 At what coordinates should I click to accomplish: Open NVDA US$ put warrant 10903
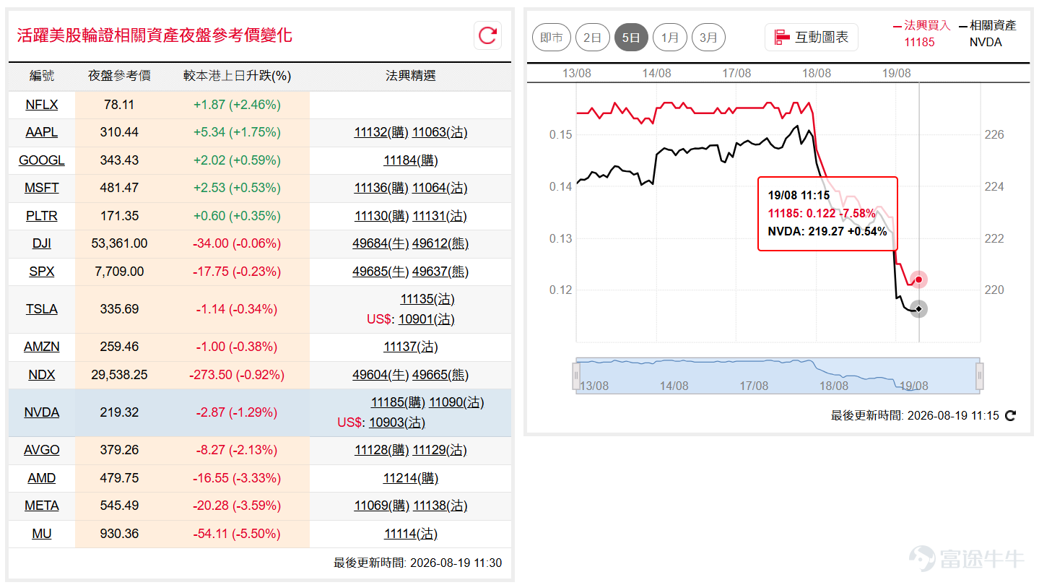click(397, 422)
